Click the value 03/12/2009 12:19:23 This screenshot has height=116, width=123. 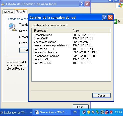pos(86,52)
